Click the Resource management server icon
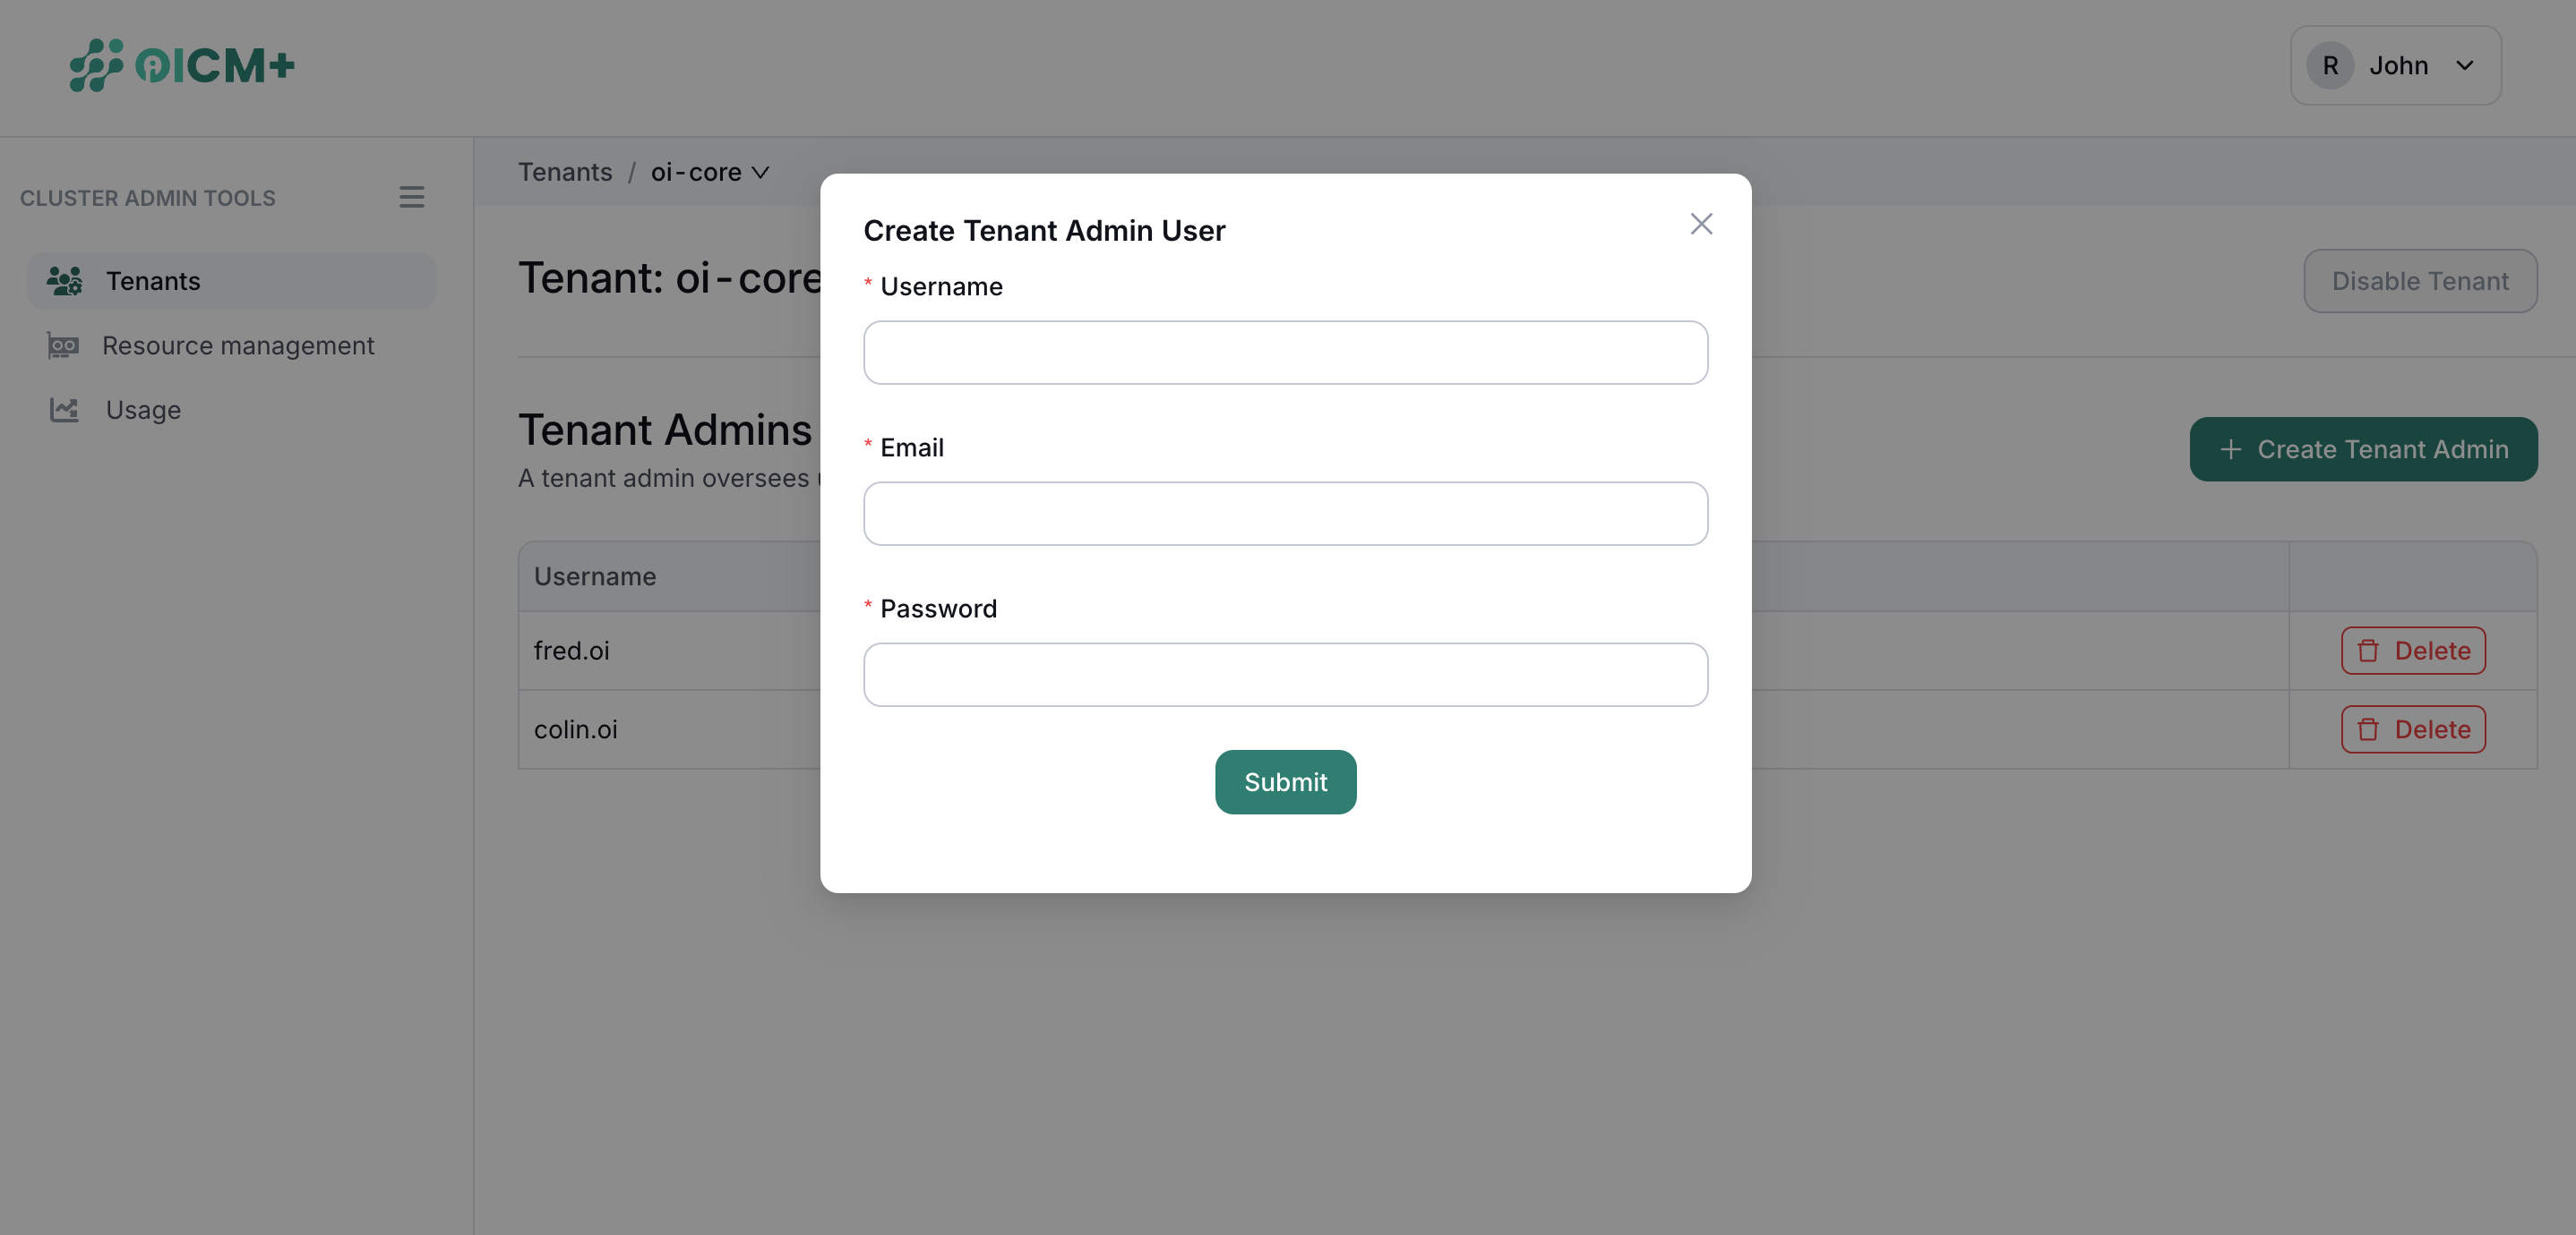This screenshot has height=1235, width=2576. click(x=64, y=345)
